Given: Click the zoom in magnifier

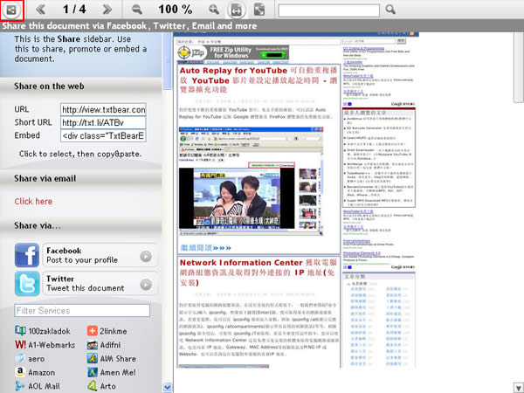Looking at the screenshot, I should (213, 9).
